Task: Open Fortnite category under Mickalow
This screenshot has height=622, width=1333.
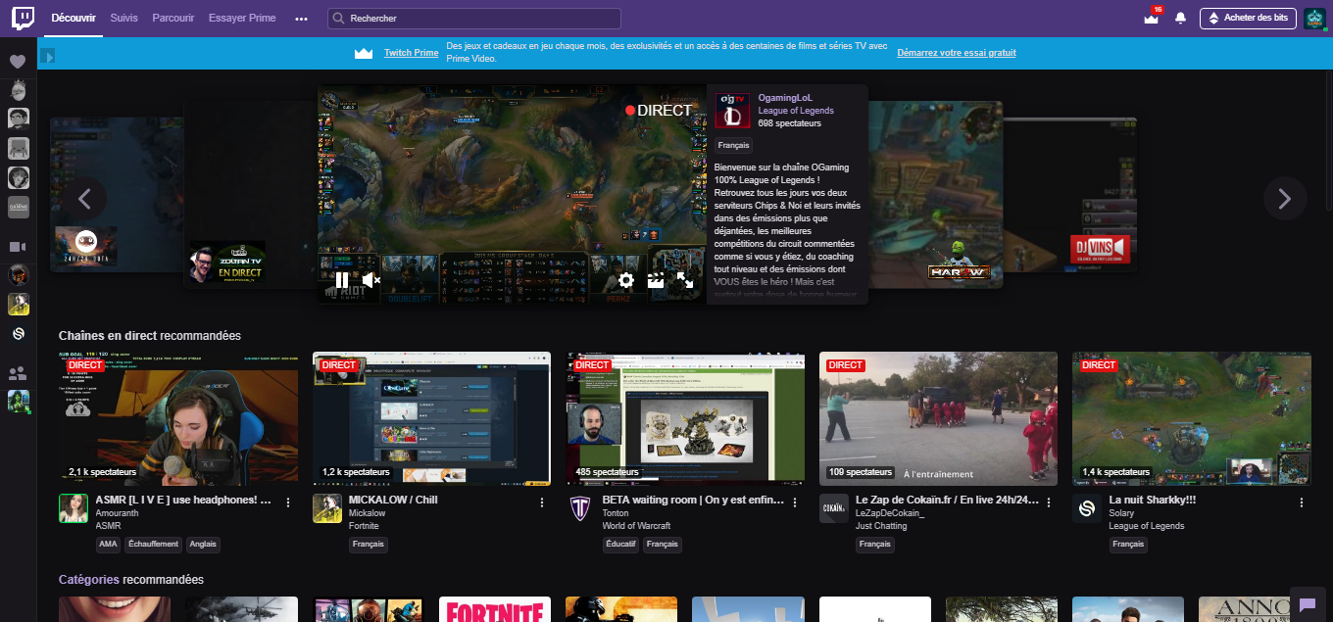Action: click(x=365, y=526)
